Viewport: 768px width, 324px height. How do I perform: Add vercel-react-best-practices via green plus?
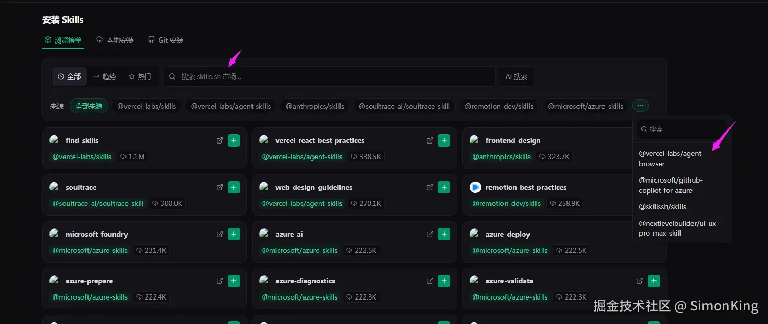pos(444,140)
